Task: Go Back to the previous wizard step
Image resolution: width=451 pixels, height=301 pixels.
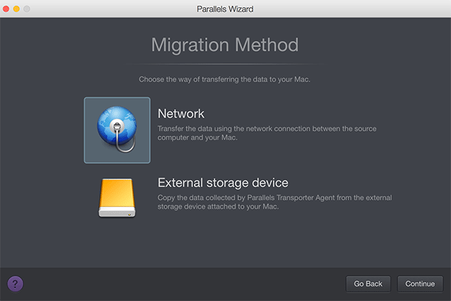Action: click(x=368, y=284)
